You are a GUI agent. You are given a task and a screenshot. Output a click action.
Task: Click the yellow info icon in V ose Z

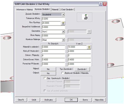click(89, 47)
